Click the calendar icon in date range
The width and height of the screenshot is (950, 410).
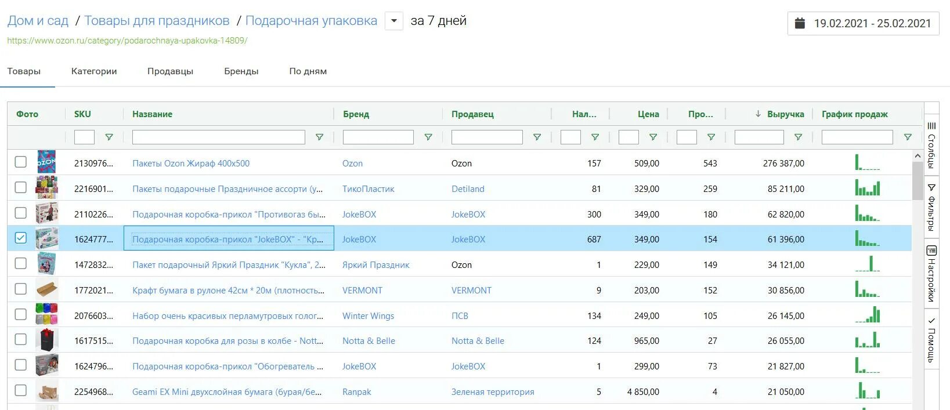(x=800, y=23)
